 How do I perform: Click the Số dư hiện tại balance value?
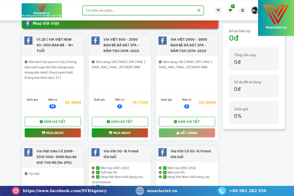(x=234, y=38)
